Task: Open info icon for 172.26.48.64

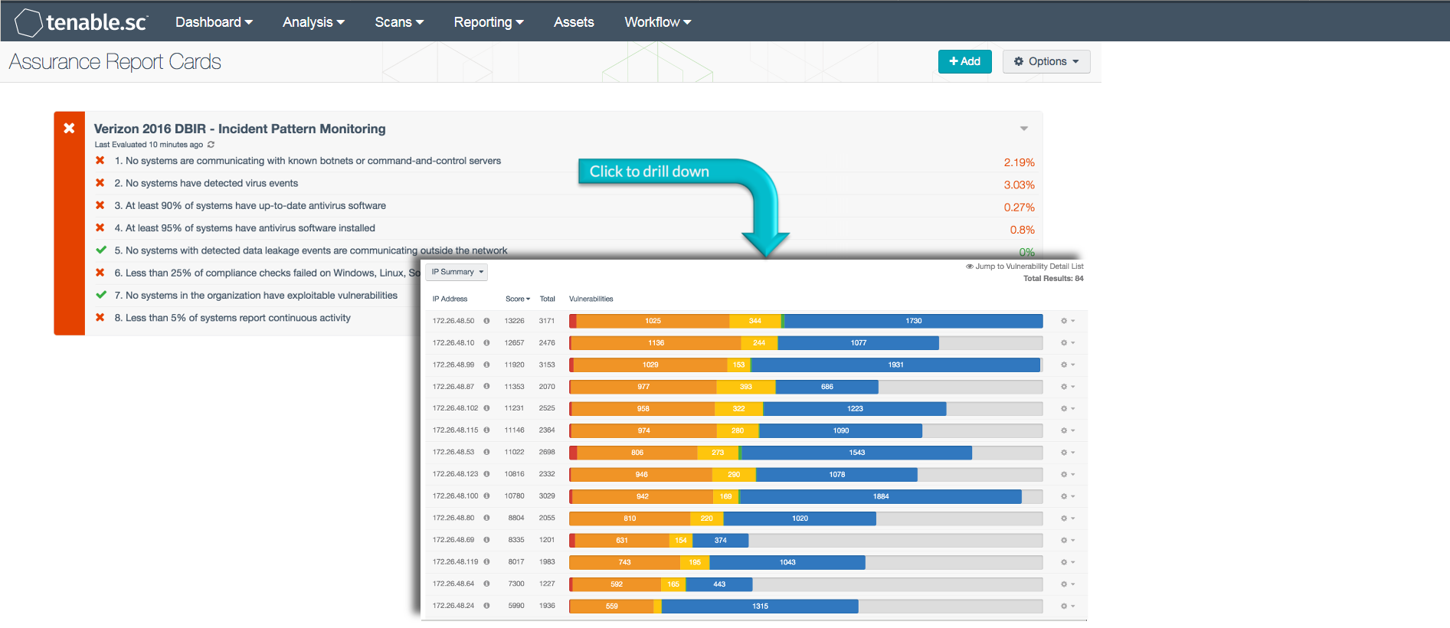Action: point(486,584)
